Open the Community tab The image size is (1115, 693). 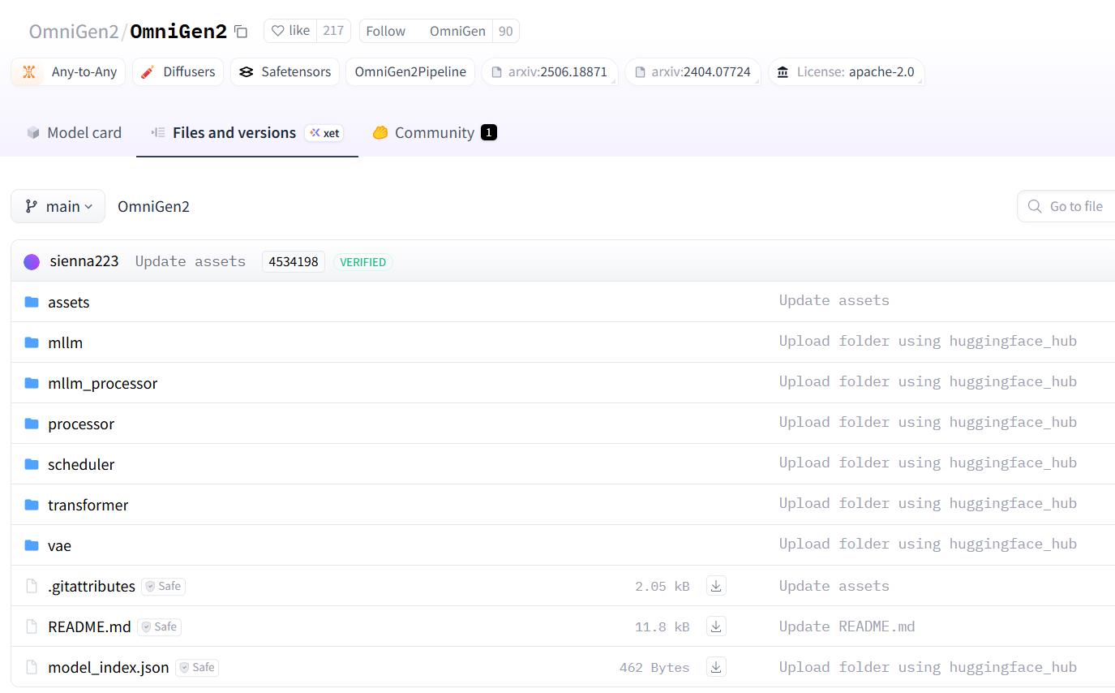pos(435,132)
